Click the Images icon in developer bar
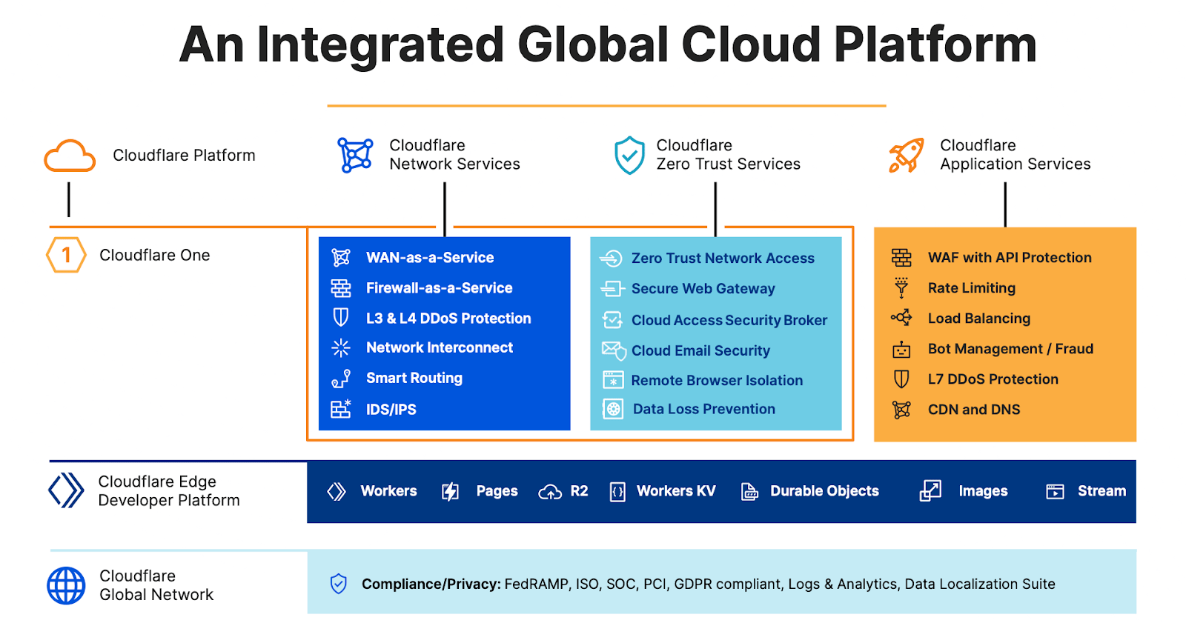Image resolution: width=1186 pixels, height=623 pixels. coord(930,490)
